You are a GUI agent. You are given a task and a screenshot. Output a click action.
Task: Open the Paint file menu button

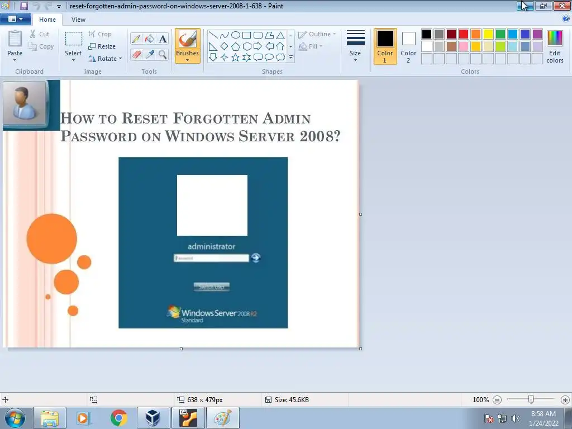pyautogui.click(x=15, y=19)
